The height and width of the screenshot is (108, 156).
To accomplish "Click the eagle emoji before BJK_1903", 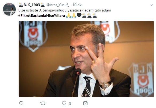I will (x=21, y=5).
